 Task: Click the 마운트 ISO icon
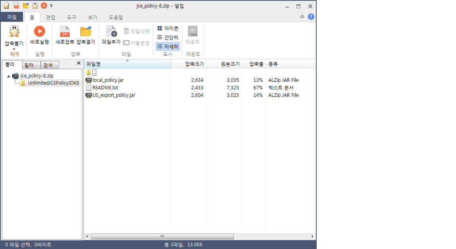point(192,31)
